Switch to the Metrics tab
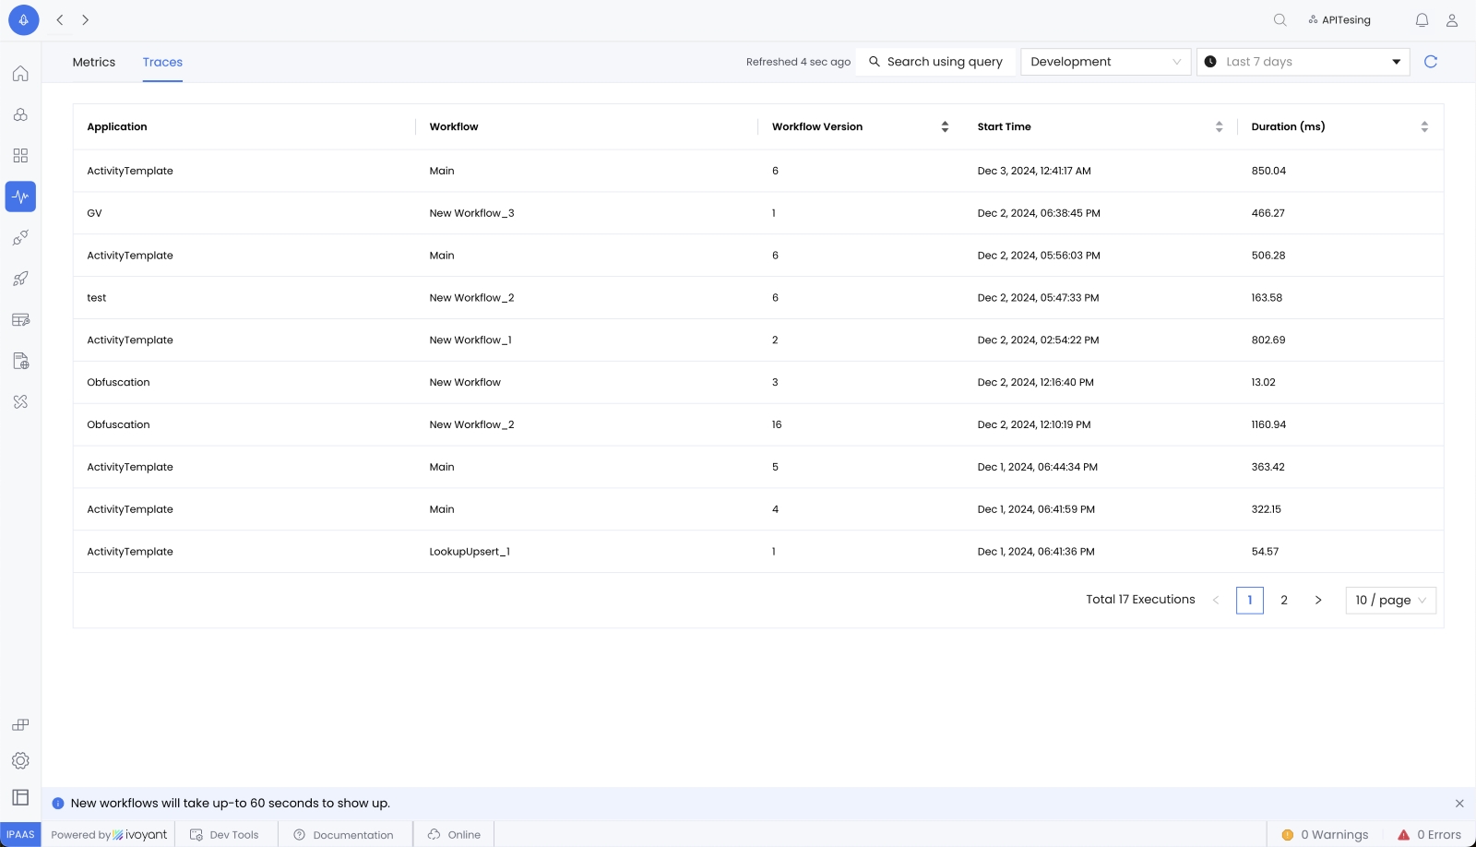This screenshot has height=847, width=1476. tap(94, 63)
